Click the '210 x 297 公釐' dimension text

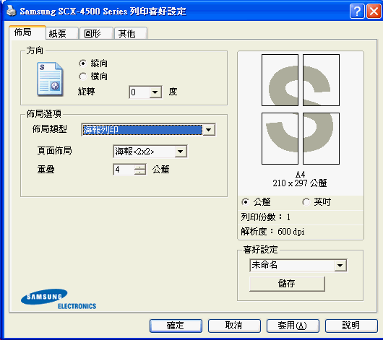tap(300, 183)
